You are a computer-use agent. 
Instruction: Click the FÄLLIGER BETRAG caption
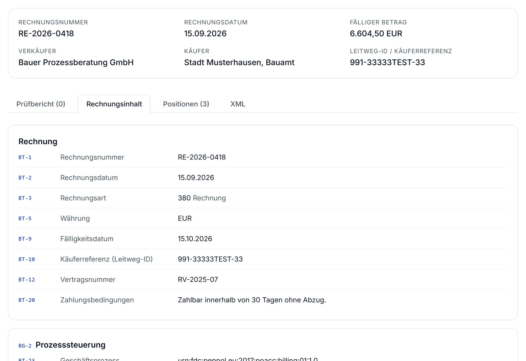tap(378, 22)
